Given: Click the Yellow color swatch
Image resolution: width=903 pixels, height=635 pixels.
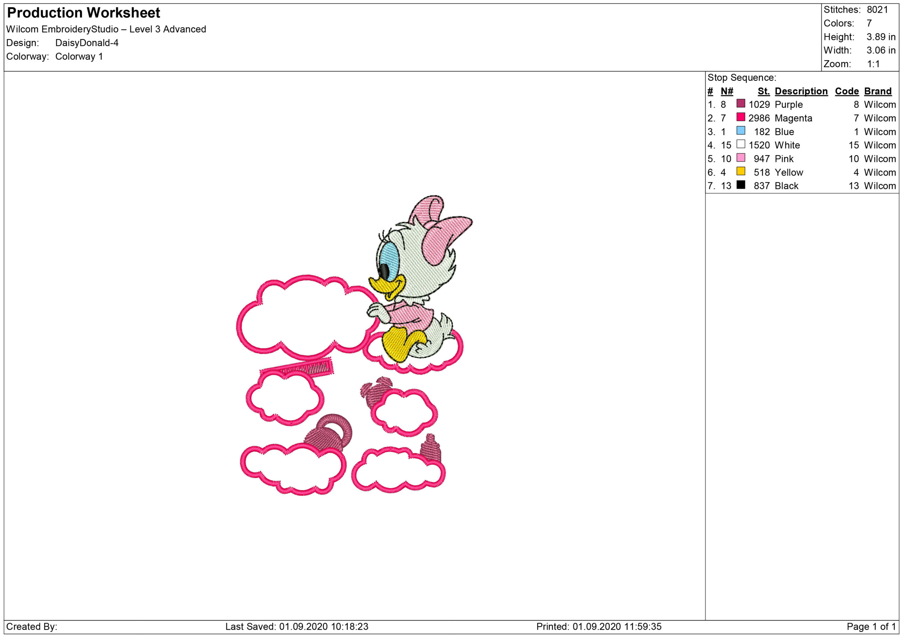Looking at the screenshot, I should 741,171.
